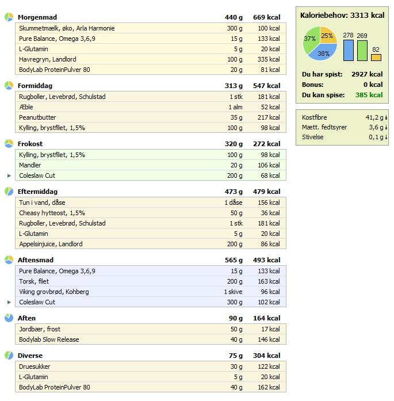Click the Bonus 0 kcal value

pyautogui.click(x=373, y=85)
